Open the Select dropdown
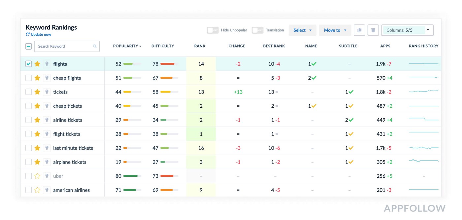Screen dimensions: 462x220 (302, 30)
